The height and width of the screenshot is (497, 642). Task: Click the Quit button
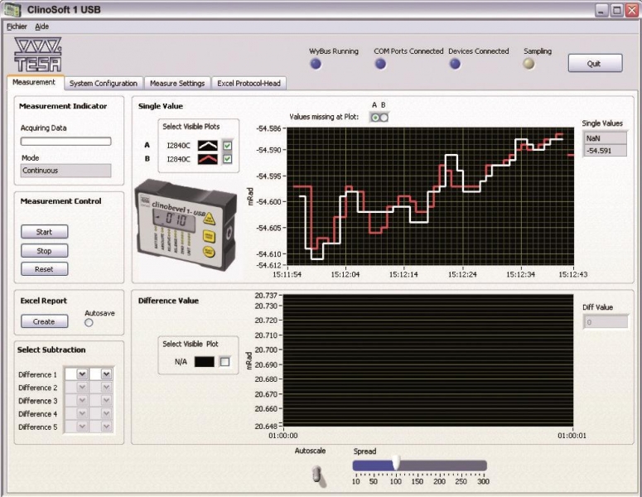pyautogui.click(x=595, y=64)
